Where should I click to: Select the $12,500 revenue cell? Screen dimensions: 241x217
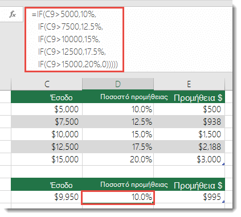(x=47, y=147)
